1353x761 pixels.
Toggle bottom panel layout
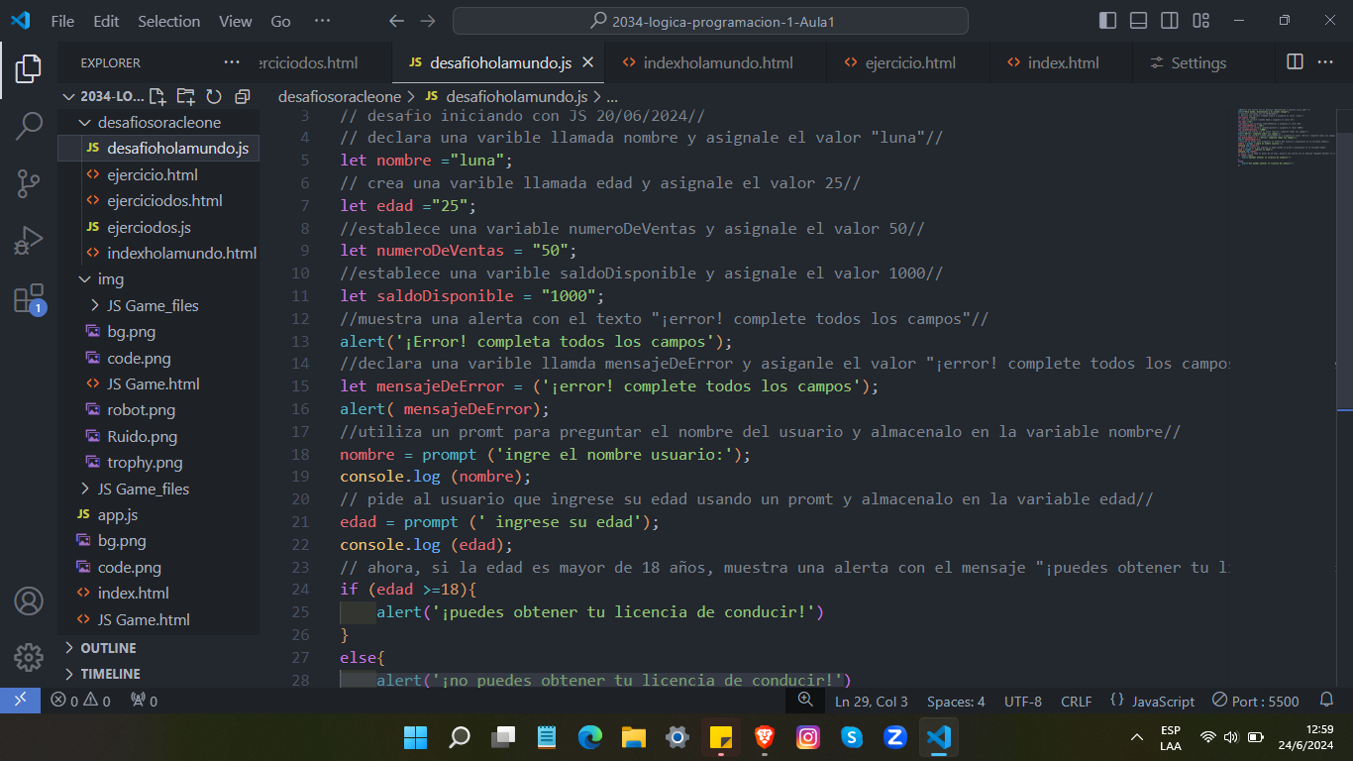click(x=1139, y=21)
